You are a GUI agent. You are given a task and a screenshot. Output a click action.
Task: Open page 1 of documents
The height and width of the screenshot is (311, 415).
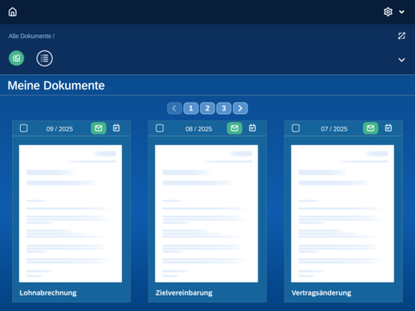(x=191, y=108)
